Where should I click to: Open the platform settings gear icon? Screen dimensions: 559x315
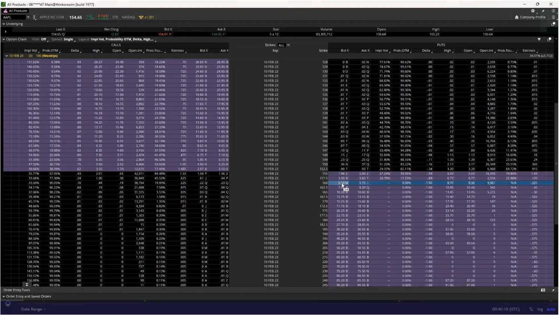point(532,11)
